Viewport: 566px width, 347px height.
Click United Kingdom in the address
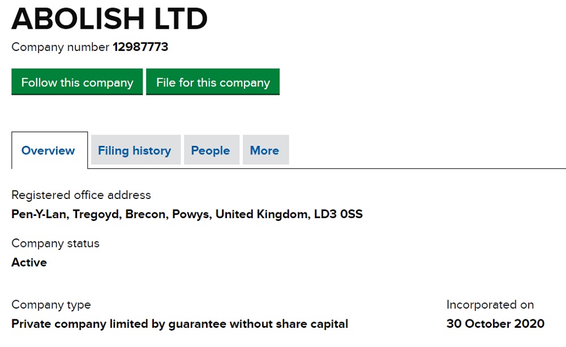click(261, 214)
